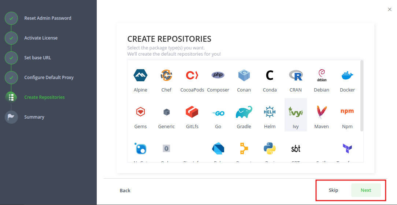Screen dimensions: 397x205
Task: Choose the Puppet orange icon
Action: point(244,149)
